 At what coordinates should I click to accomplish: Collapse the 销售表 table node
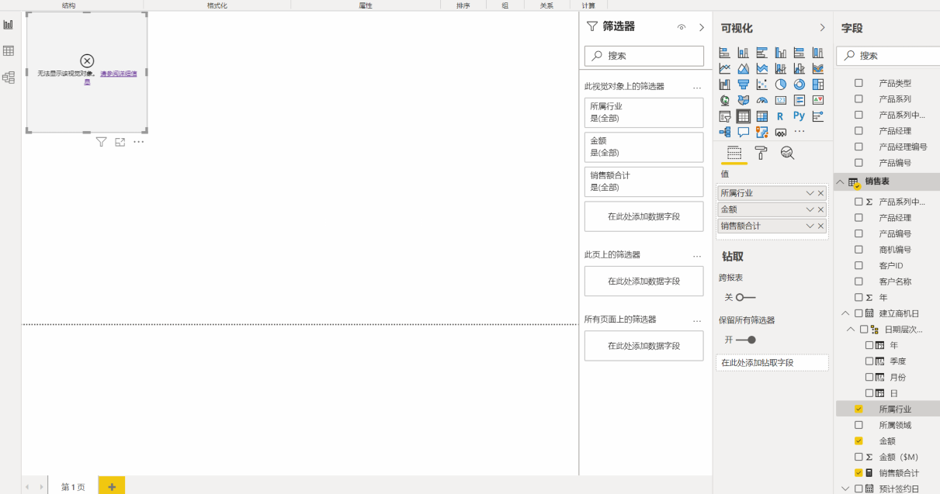click(x=840, y=181)
